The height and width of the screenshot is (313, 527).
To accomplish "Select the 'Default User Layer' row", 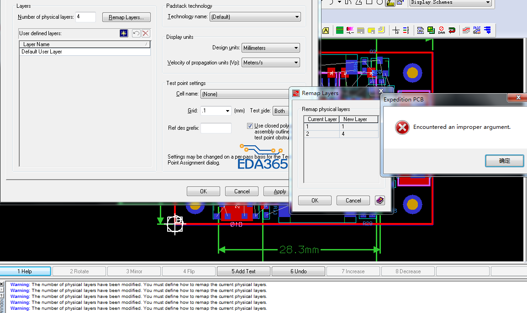I will pyautogui.click(x=85, y=52).
